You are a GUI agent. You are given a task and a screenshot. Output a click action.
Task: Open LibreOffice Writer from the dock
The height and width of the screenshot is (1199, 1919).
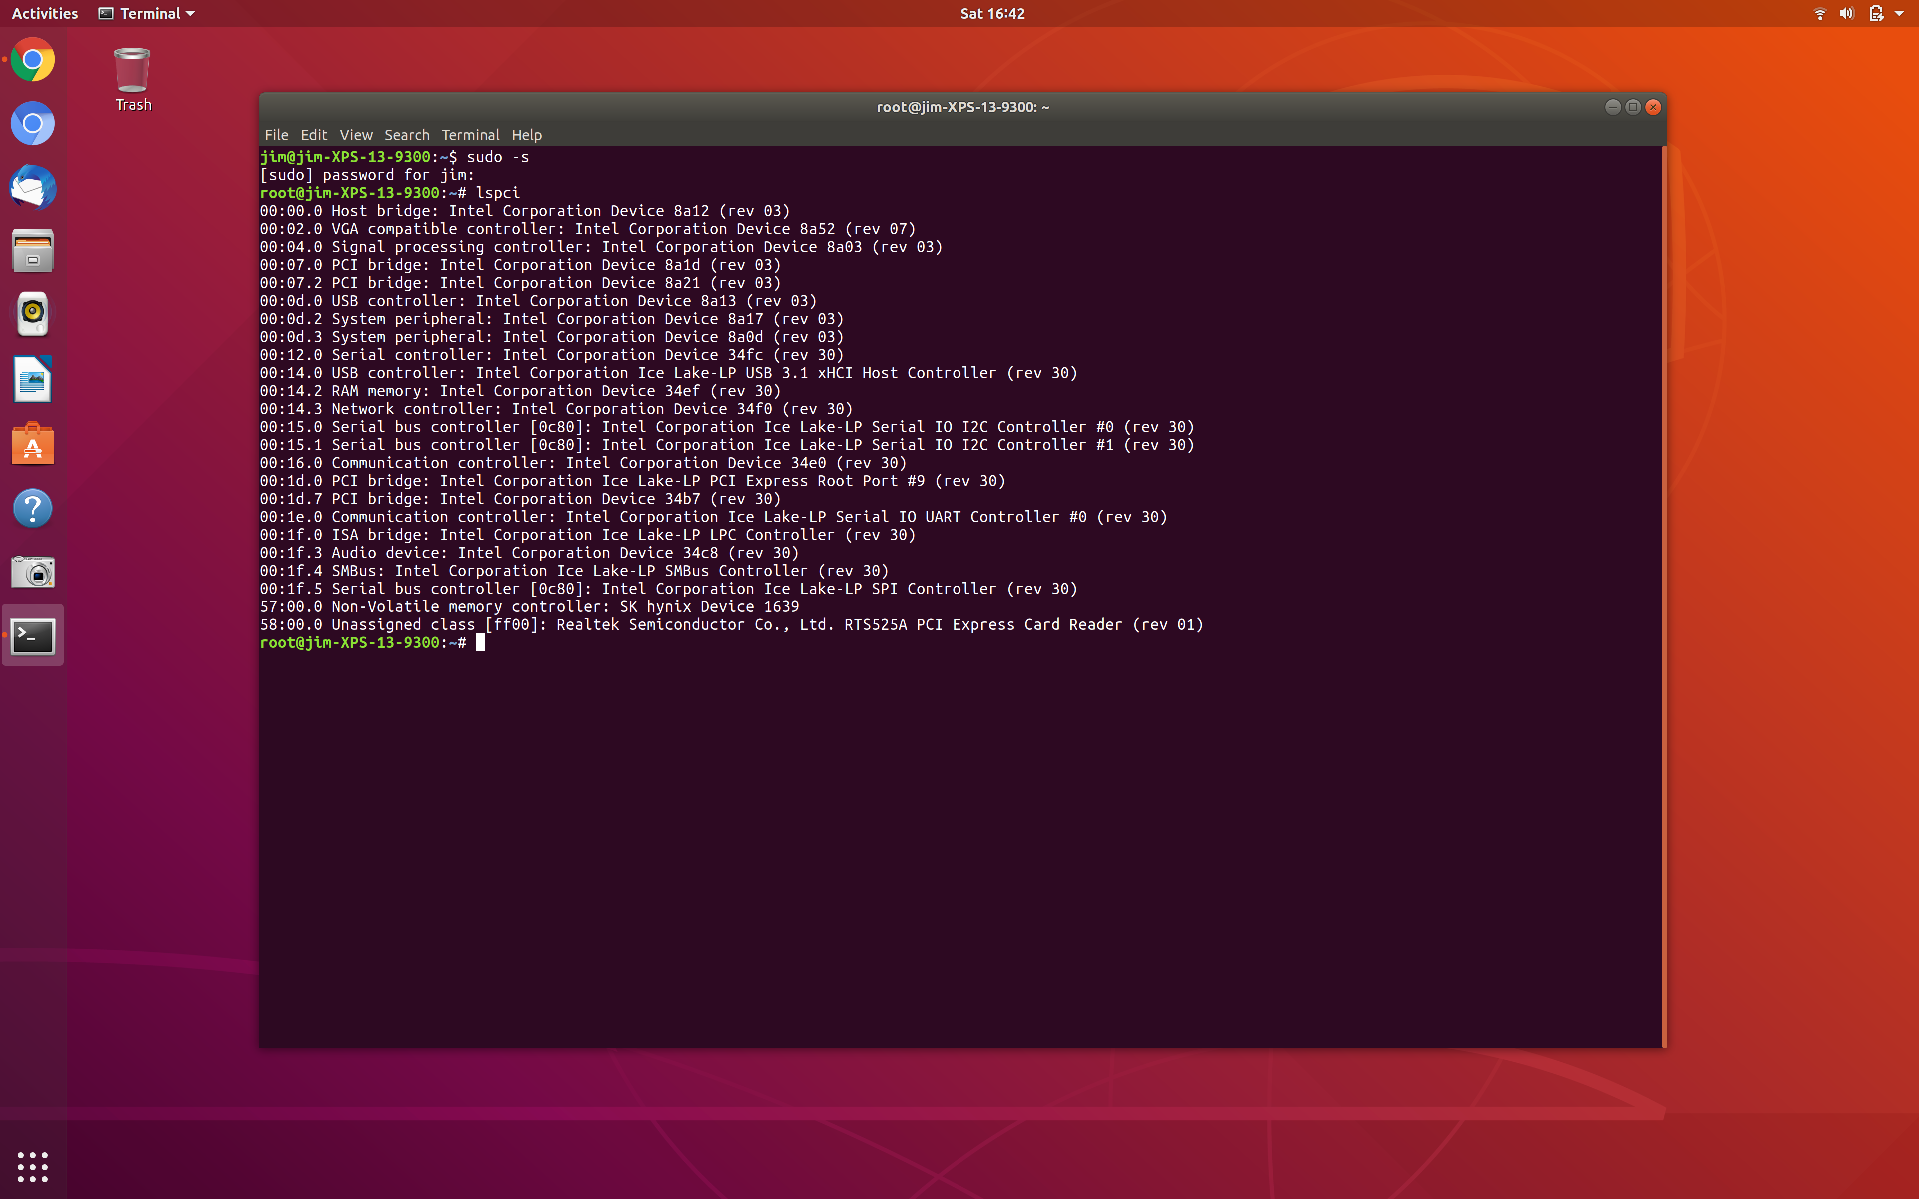click(32, 379)
